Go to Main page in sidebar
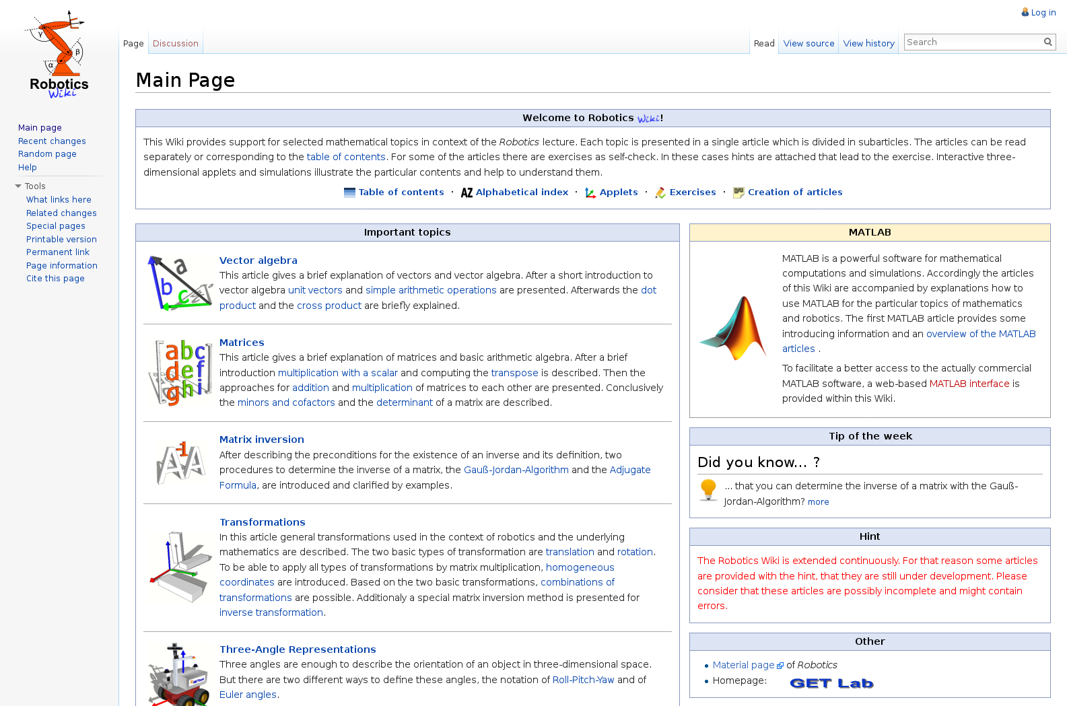The image size is (1067, 706). coord(40,128)
